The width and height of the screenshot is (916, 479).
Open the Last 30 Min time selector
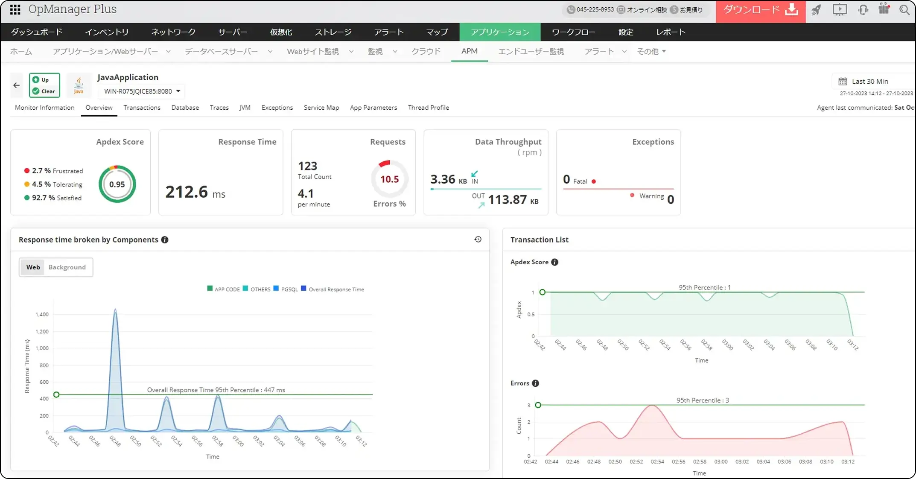[x=874, y=81]
